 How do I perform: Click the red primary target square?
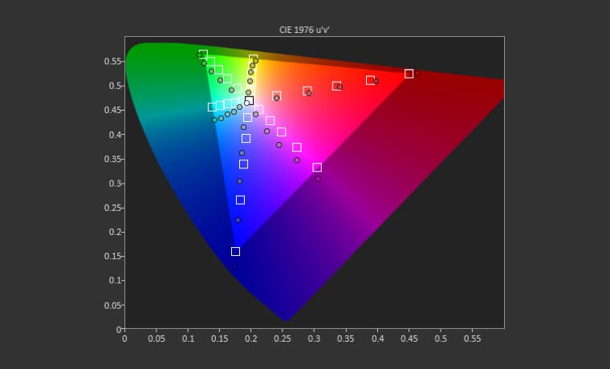[x=409, y=74]
